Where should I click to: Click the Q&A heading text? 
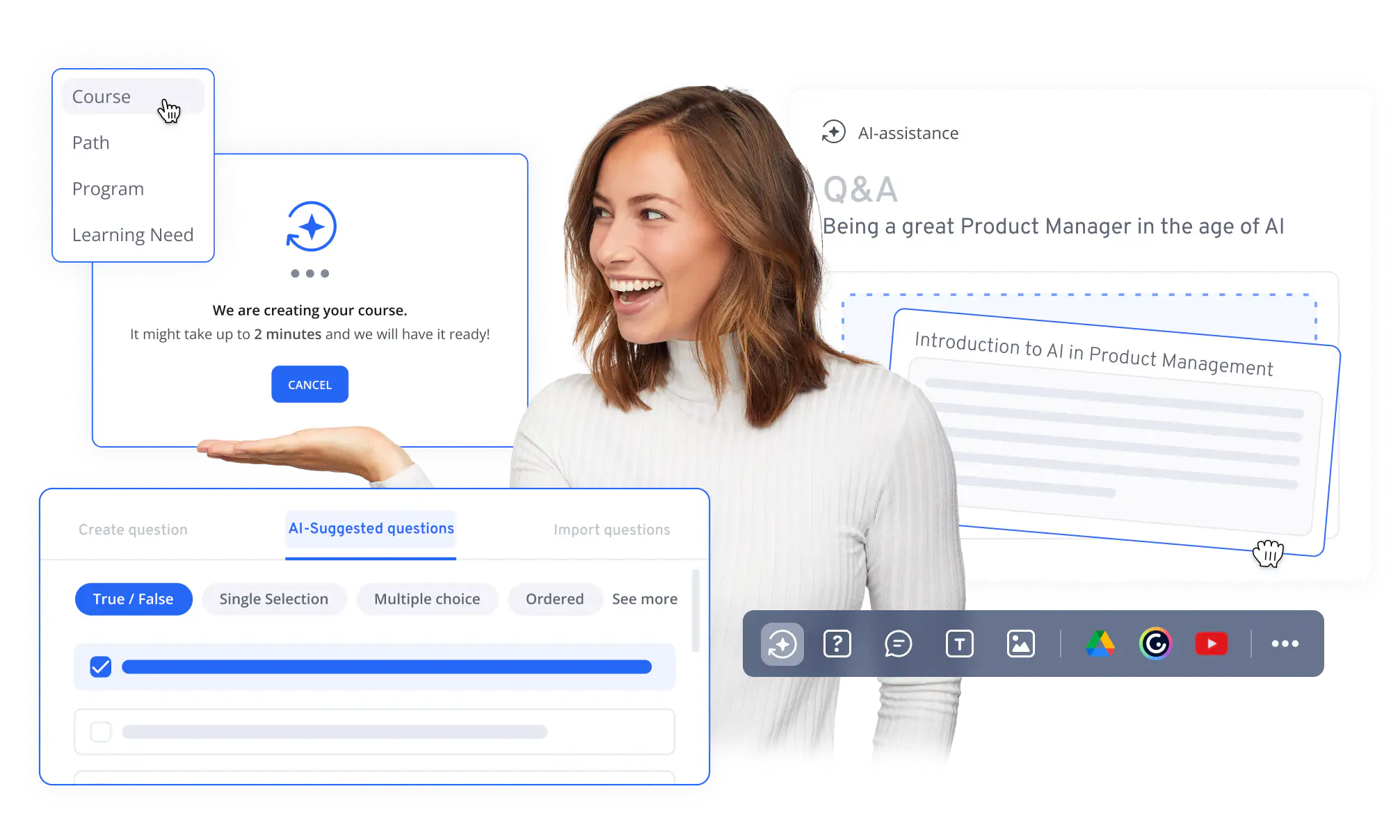coord(860,190)
